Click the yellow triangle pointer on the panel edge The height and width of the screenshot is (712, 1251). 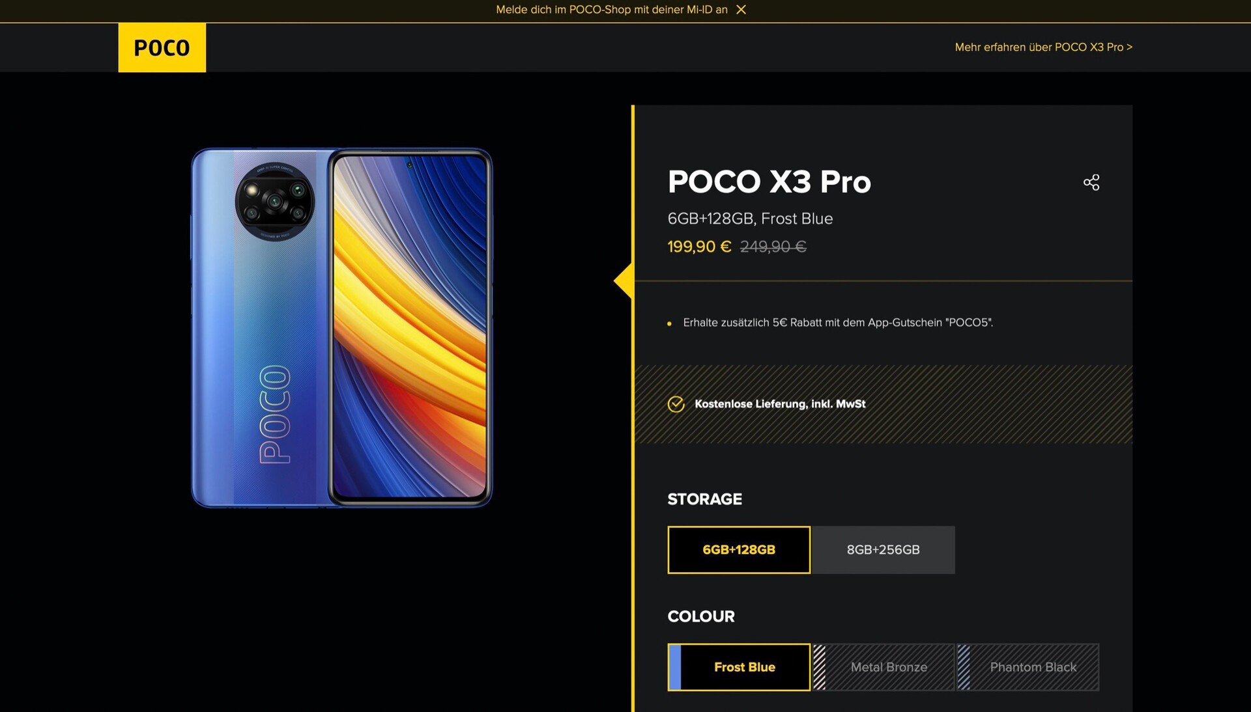coord(624,281)
